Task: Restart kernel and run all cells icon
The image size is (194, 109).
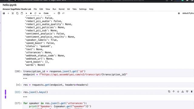Action: pyautogui.click(x=40, y=13)
